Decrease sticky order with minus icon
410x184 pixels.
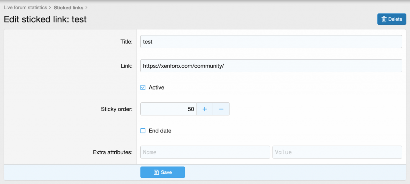pos(221,109)
